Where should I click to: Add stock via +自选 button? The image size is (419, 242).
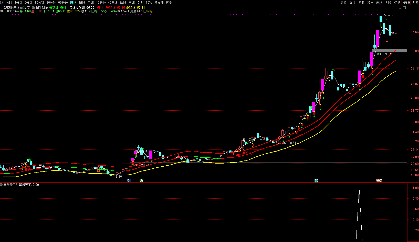(x=406, y=3)
